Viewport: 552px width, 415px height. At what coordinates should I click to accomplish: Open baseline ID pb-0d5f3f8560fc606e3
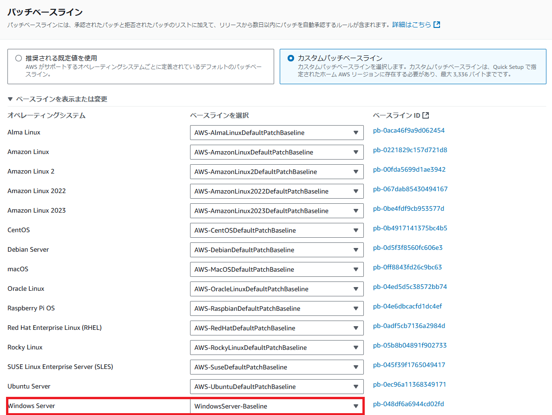click(407, 248)
